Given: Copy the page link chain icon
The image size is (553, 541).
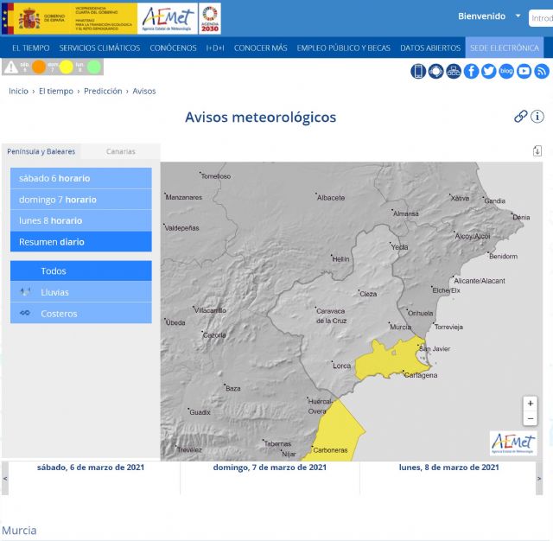Looking at the screenshot, I should tap(520, 117).
